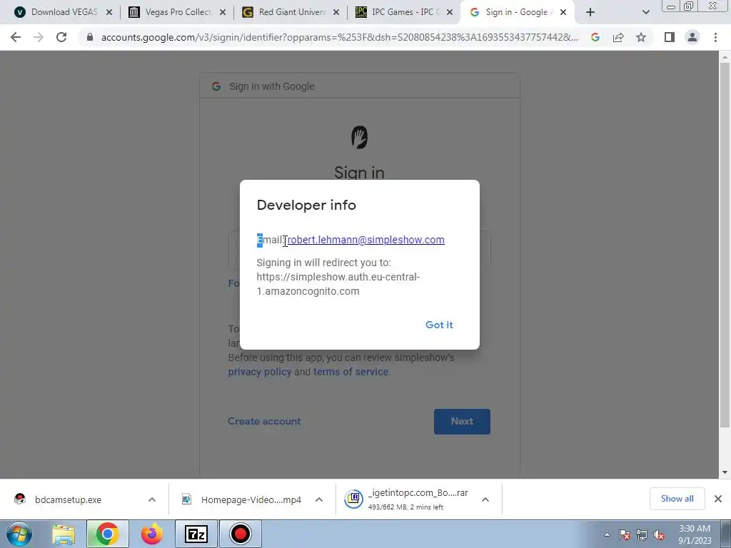Screen dimensions: 731x548
Task: Share this page using the share icon
Action: click(x=618, y=37)
